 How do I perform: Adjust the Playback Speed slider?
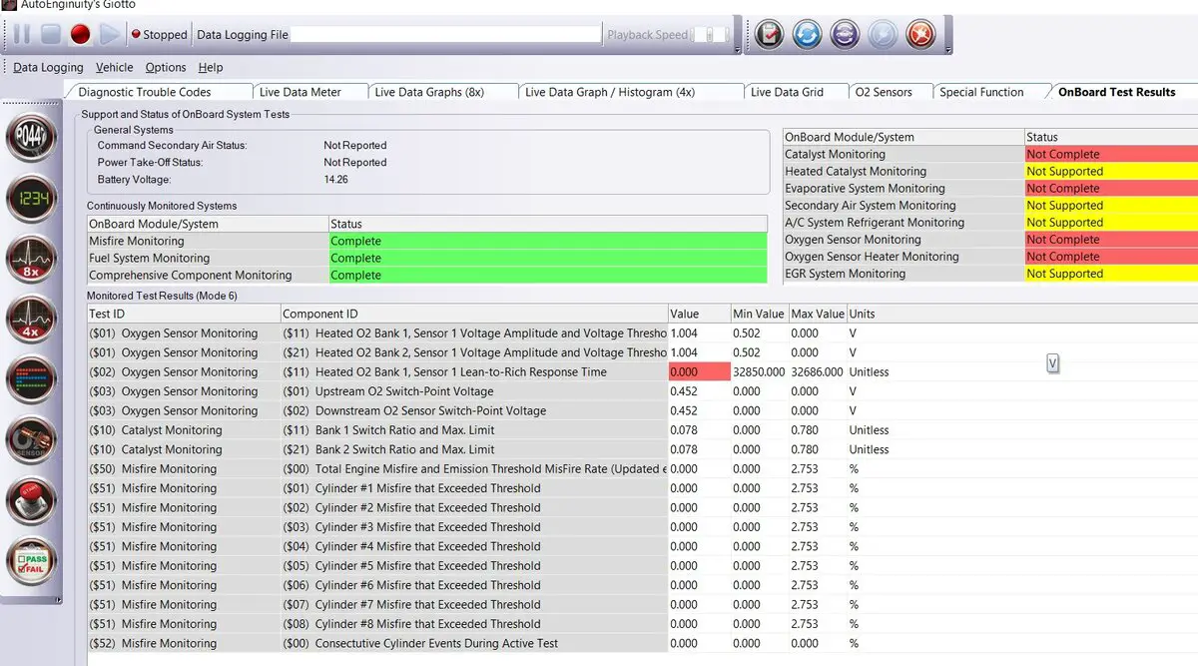tap(712, 35)
